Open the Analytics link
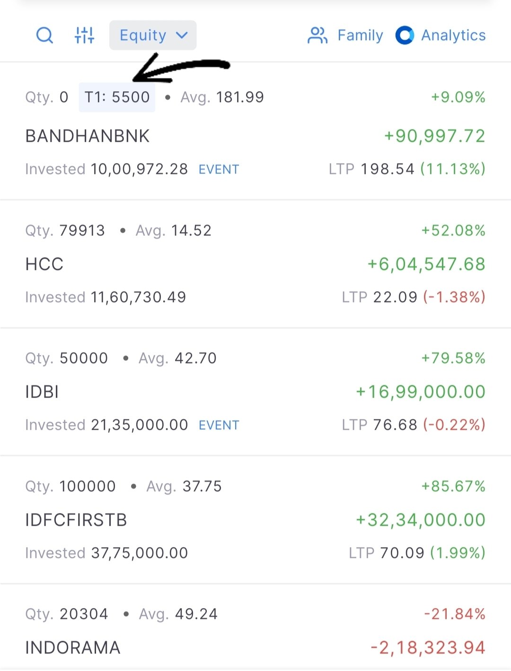 [x=453, y=35]
